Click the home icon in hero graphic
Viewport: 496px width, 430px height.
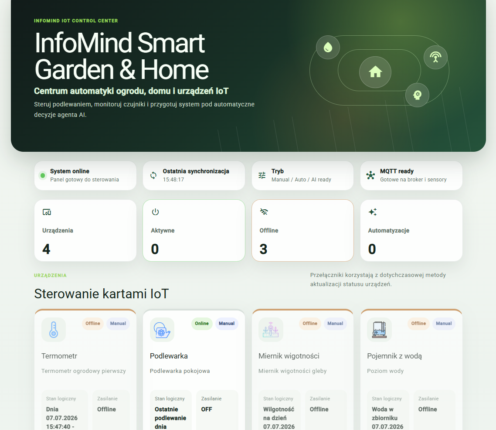click(x=375, y=72)
